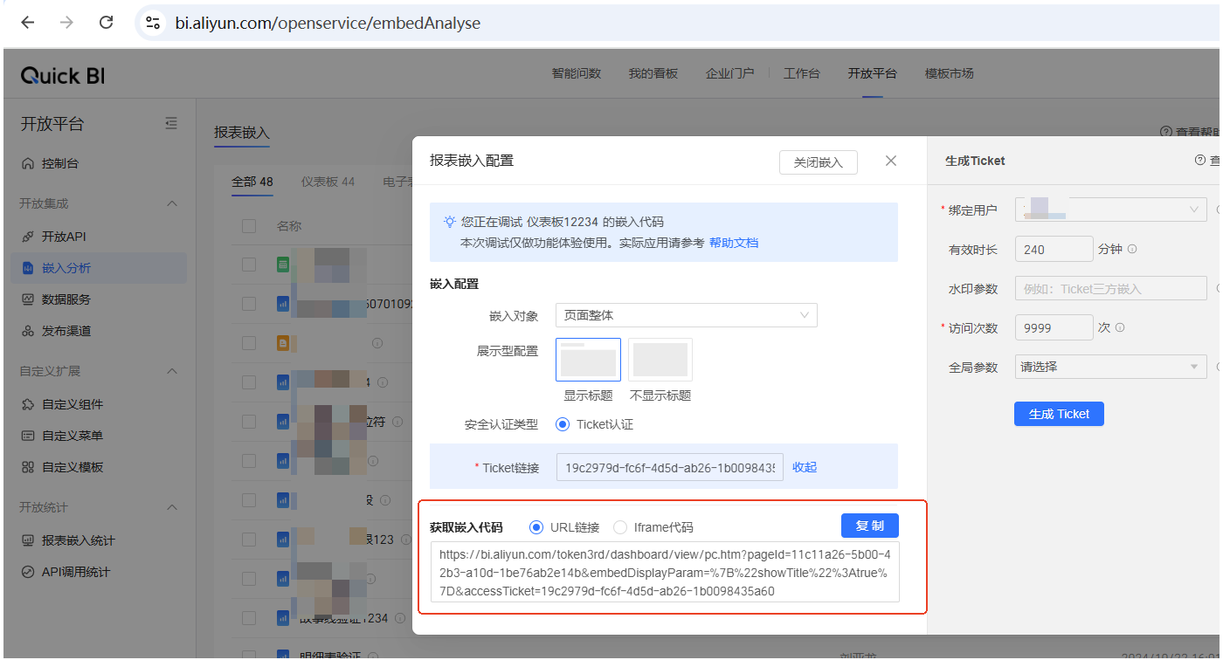The image size is (1223, 660).
Task: Click the 生成 Ticket button
Action: tap(1059, 414)
